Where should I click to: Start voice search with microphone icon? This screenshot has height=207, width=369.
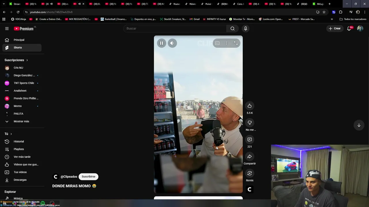click(x=246, y=28)
